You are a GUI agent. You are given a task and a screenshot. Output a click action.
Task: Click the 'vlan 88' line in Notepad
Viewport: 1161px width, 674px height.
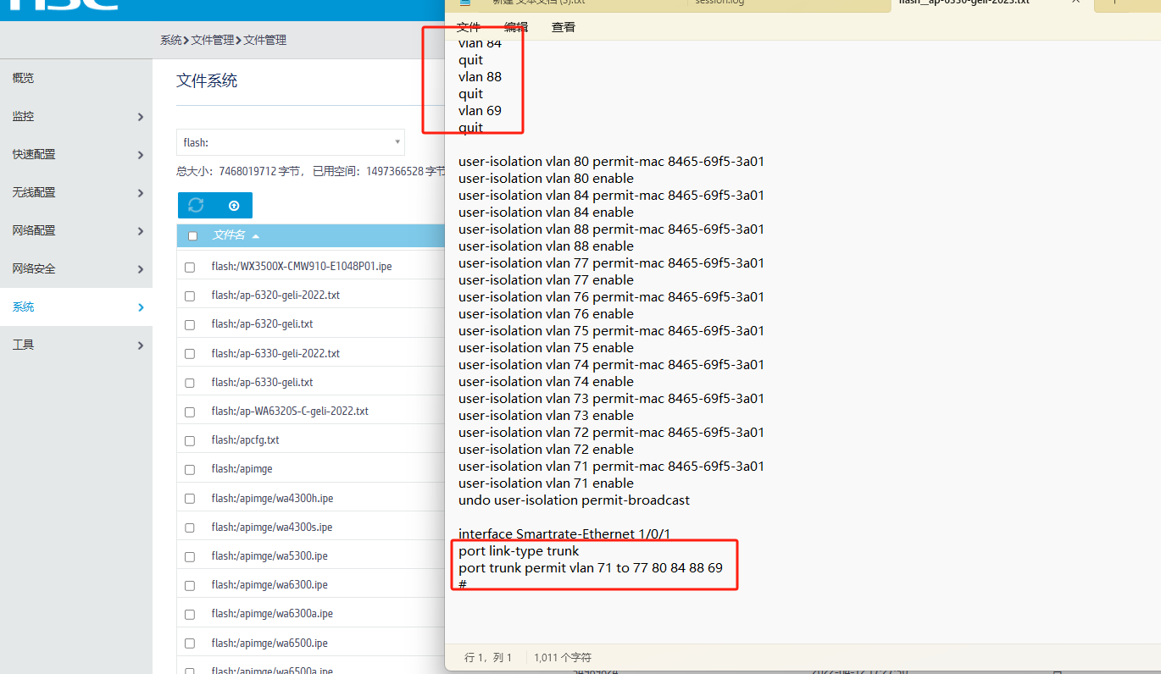[x=480, y=77]
